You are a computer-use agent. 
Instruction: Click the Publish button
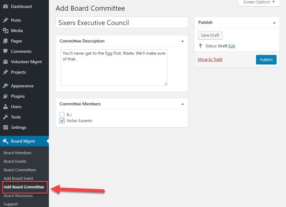point(266,59)
